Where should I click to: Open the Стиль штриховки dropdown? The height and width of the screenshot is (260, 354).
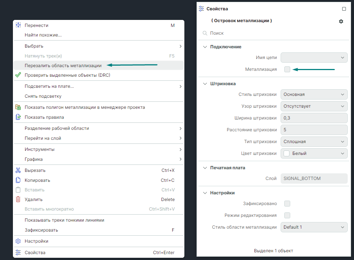click(314, 94)
